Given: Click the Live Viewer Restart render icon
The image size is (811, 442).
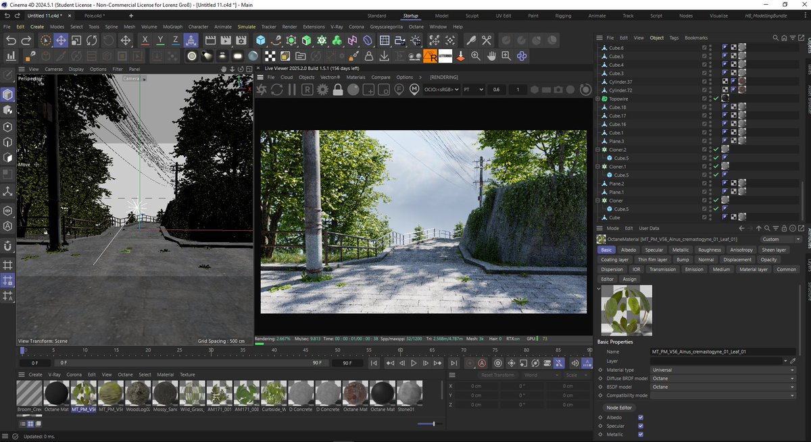Looking at the screenshot, I should click(276, 89).
